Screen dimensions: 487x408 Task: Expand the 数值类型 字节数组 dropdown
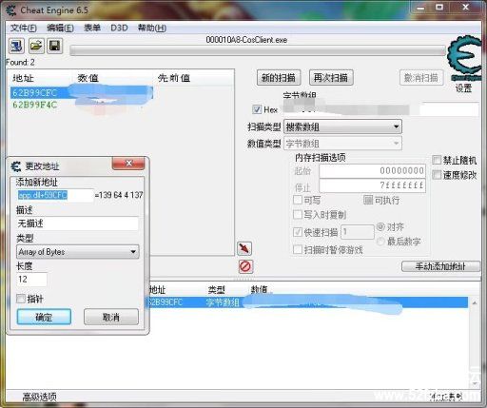[x=342, y=144]
